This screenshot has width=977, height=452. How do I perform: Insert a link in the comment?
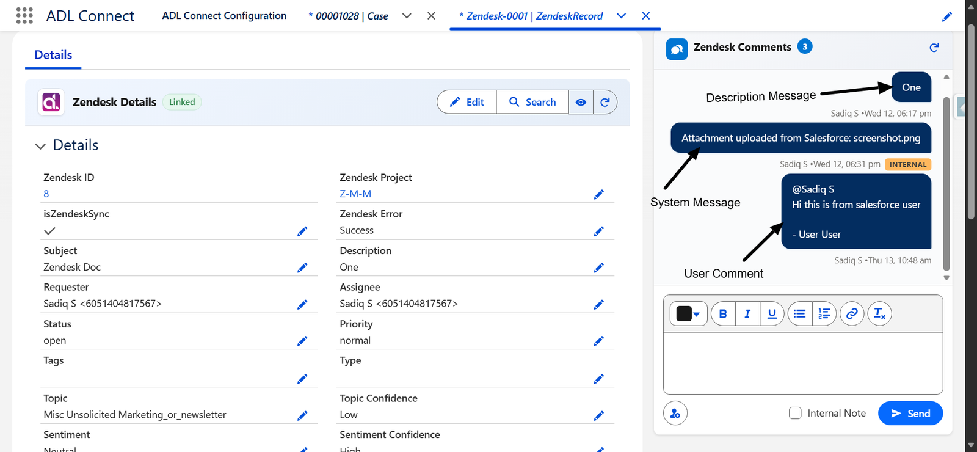852,313
